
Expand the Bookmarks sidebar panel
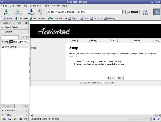(14, 111)
